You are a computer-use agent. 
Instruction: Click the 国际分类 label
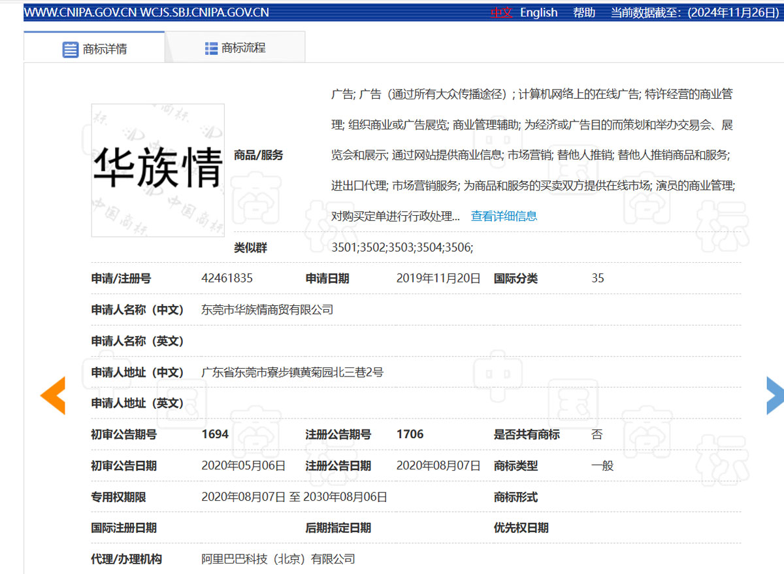[x=515, y=279]
